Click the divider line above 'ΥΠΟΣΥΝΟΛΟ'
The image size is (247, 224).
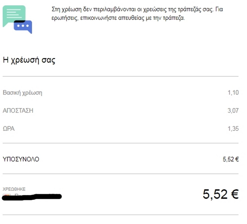point(121,143)
